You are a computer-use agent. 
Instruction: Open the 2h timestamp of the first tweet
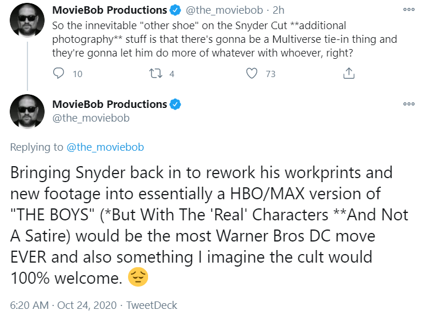(278, 10)
